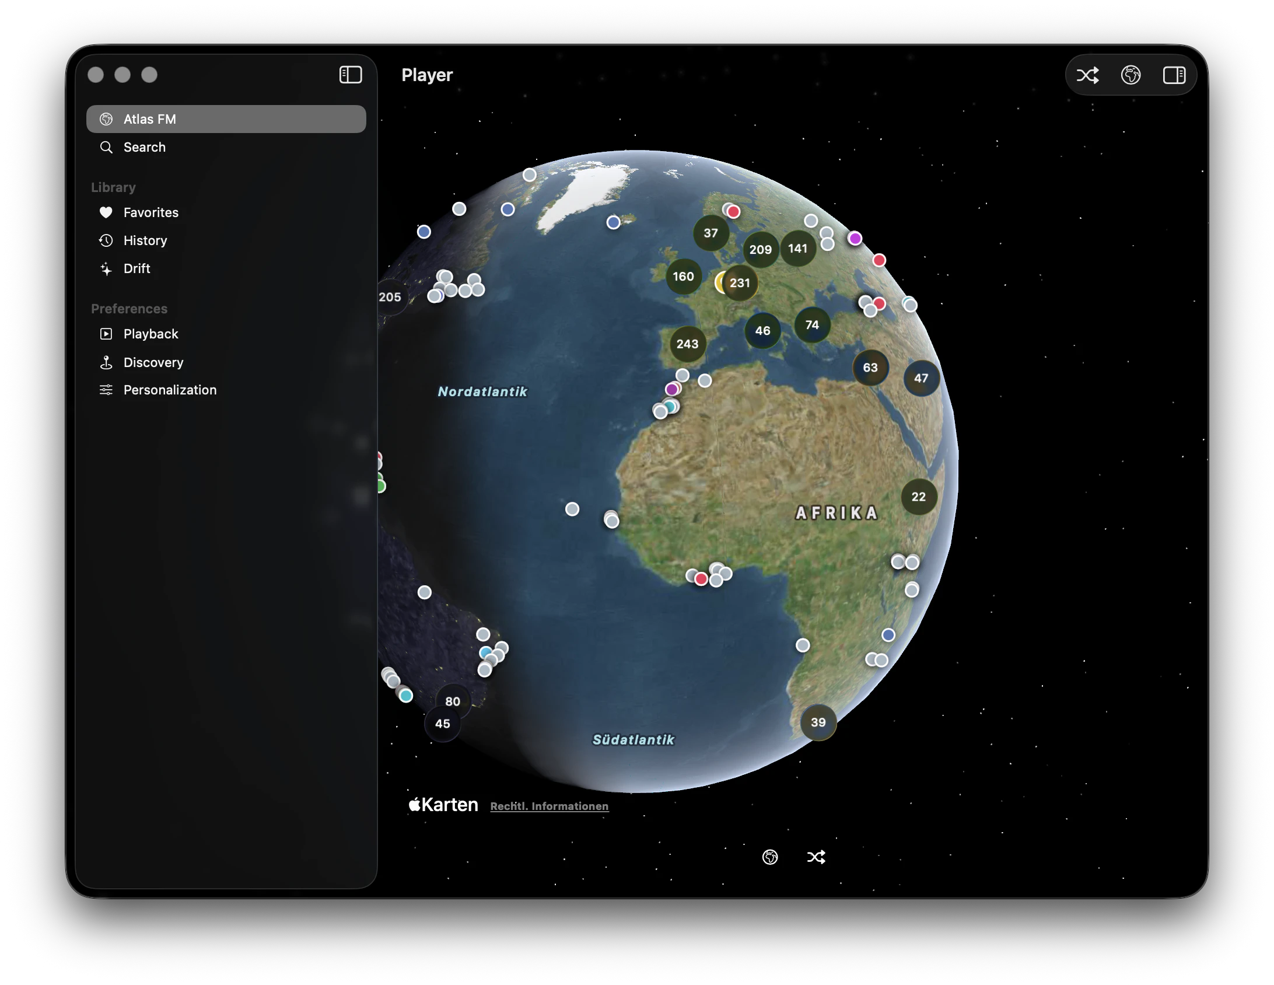
Task: Open Favorites in the library
Action: click(226, 212)
